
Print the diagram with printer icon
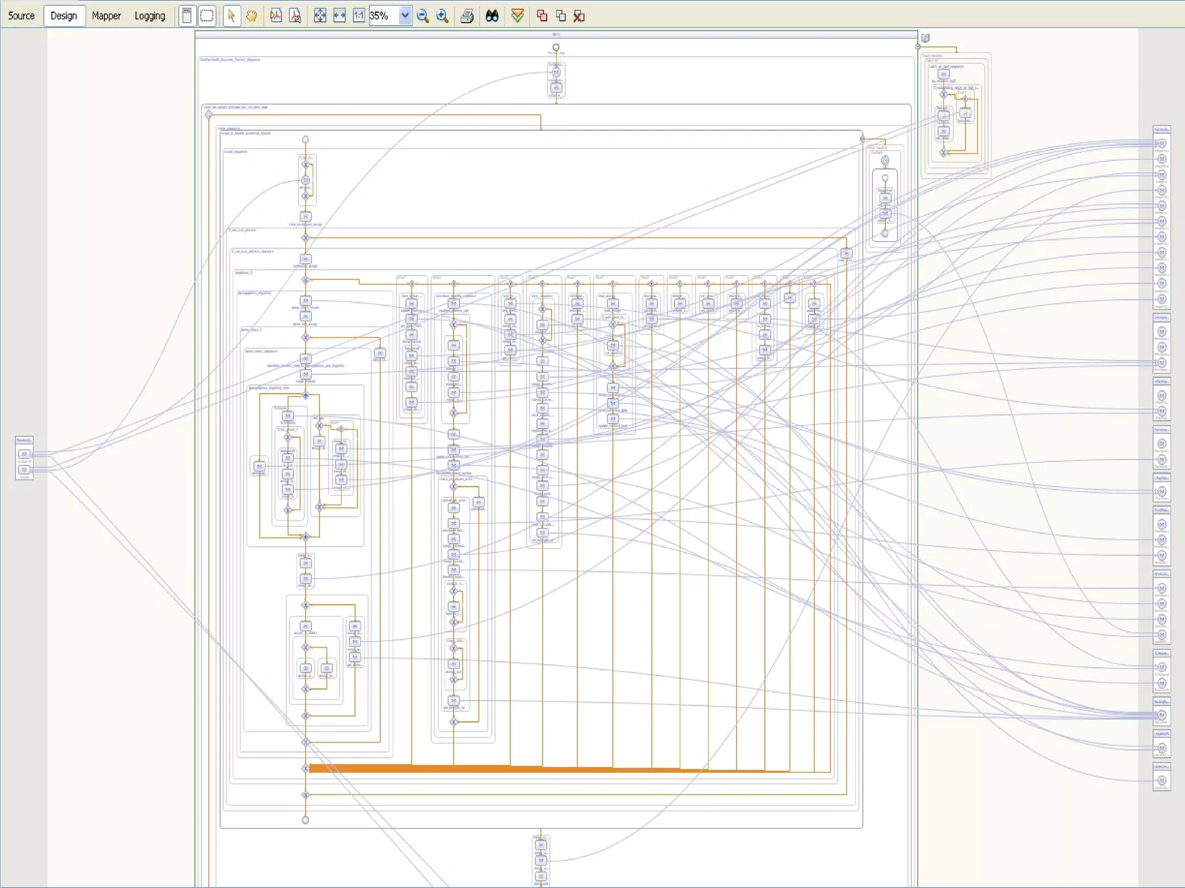click(x=467, y=16)
